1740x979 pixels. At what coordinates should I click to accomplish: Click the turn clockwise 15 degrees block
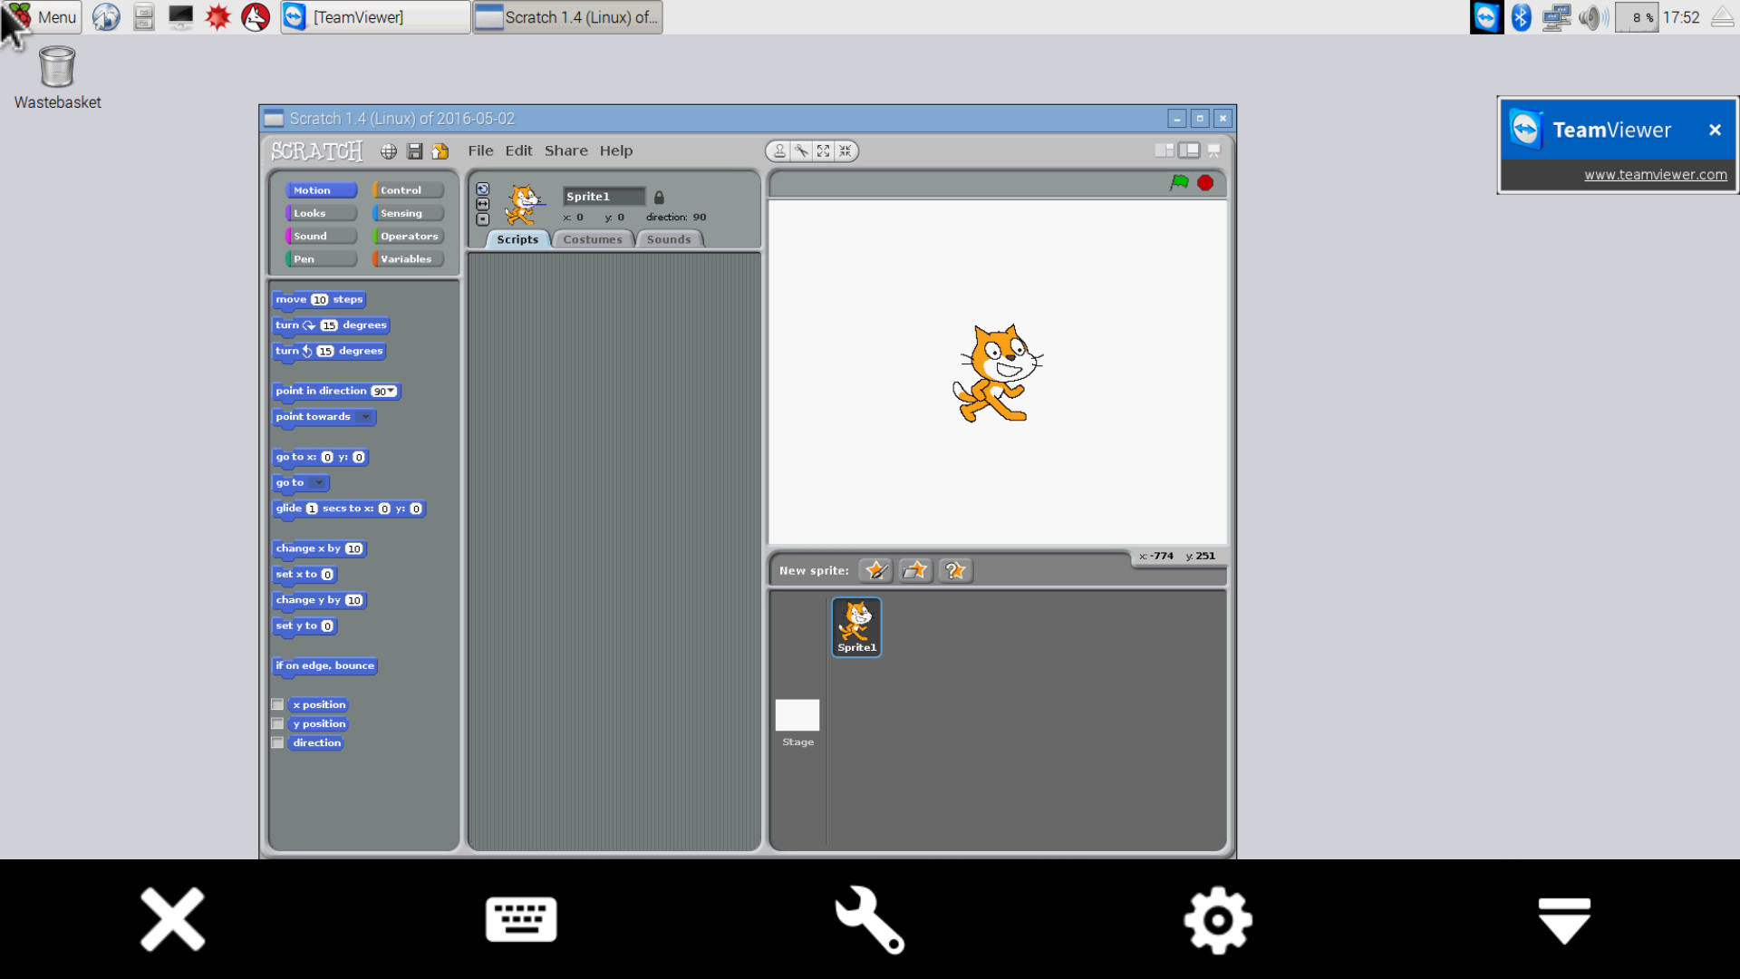(x=331, y=325)
